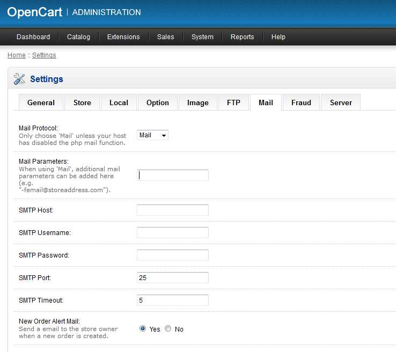
Task: Click the 'SMTP Timeout:' label
Action: 41,300
